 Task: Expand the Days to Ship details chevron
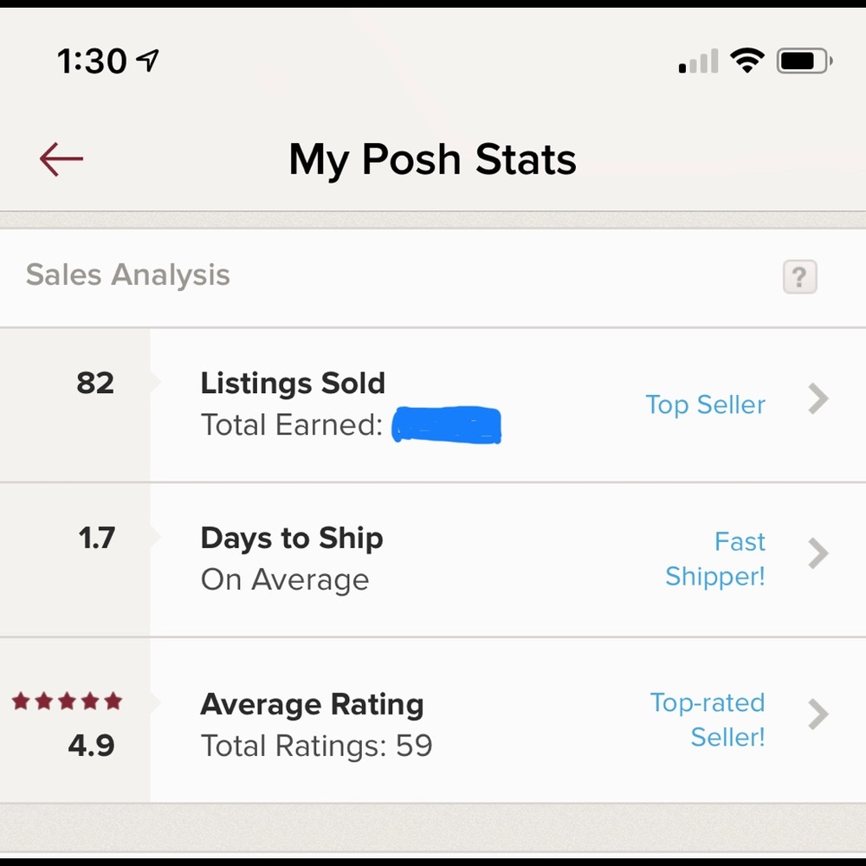tap(818, 554)
